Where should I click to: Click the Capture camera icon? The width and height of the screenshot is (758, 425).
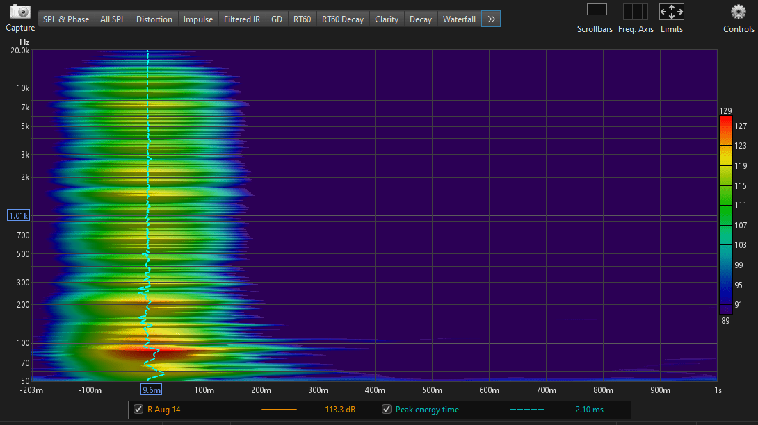coord(20,12)
